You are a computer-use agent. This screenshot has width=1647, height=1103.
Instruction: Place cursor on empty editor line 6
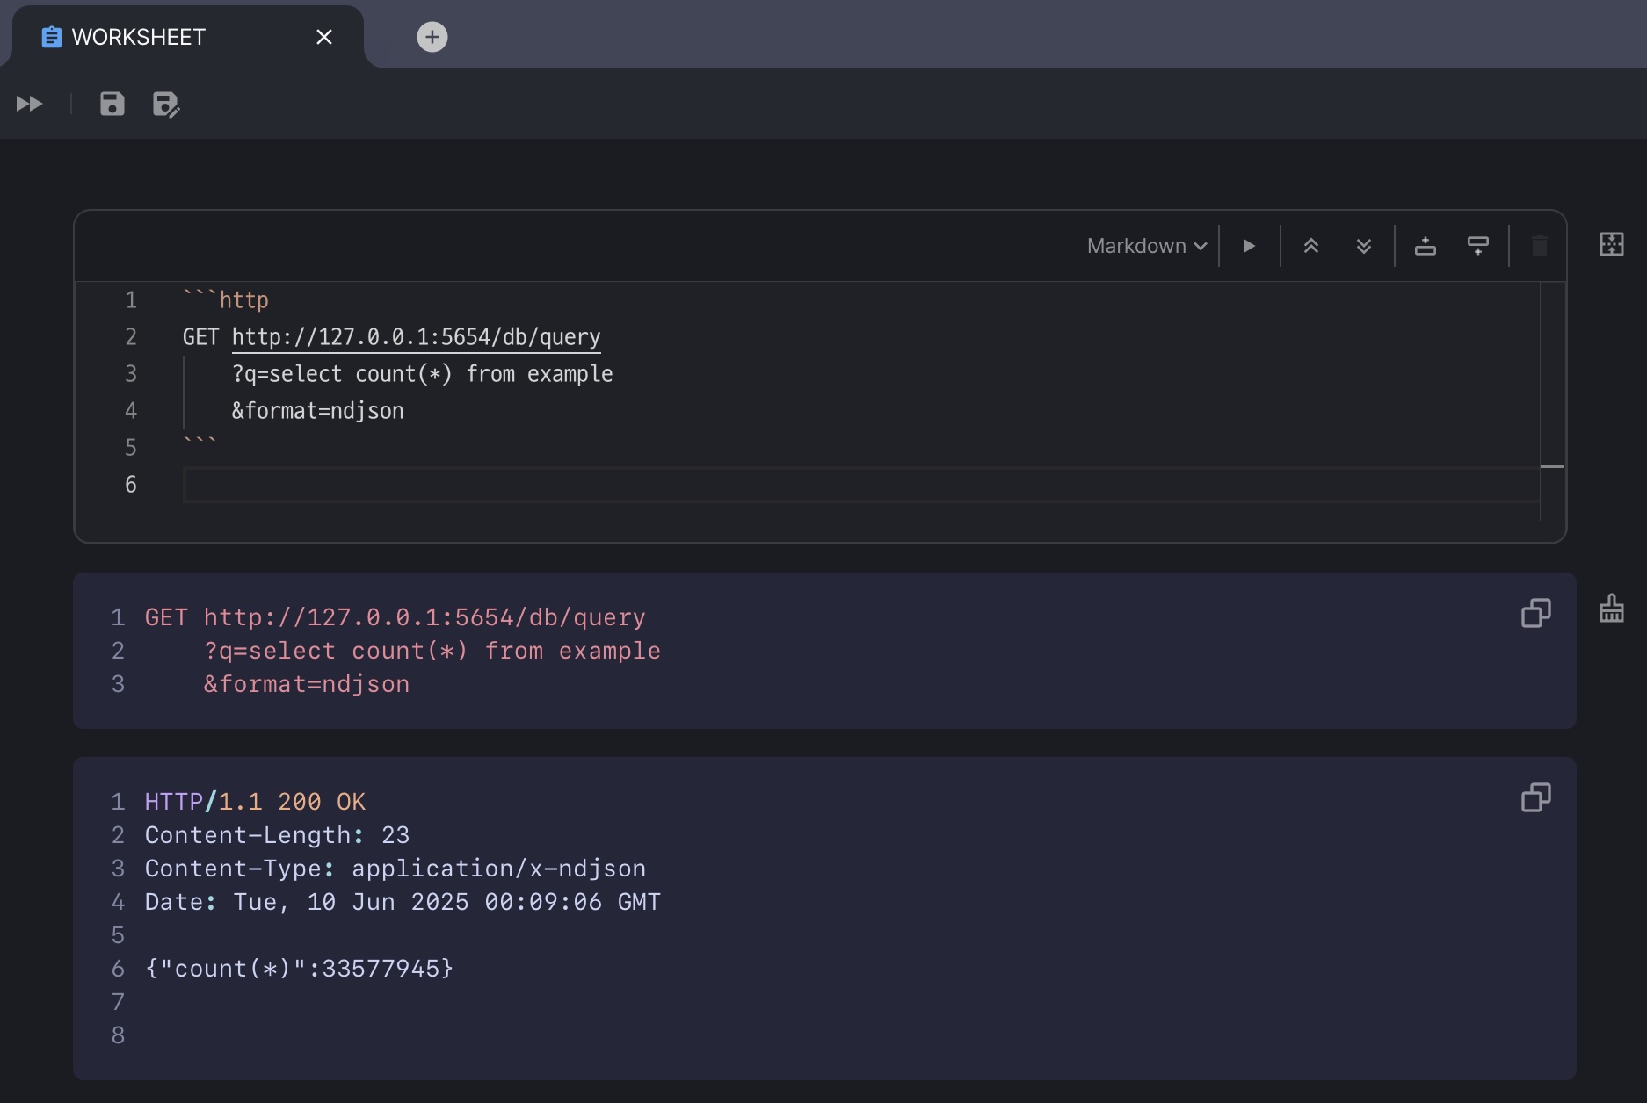[x=527, y=485]
